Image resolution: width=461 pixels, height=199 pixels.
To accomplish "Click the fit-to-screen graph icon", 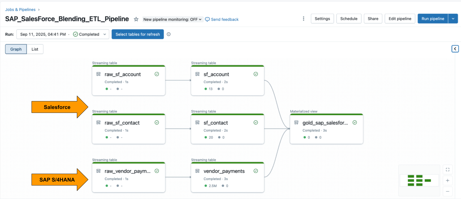I will point(447,169).
